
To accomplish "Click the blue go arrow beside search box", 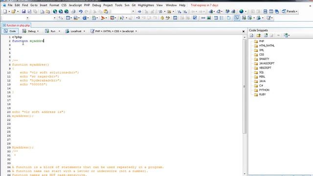I will 139,12.
